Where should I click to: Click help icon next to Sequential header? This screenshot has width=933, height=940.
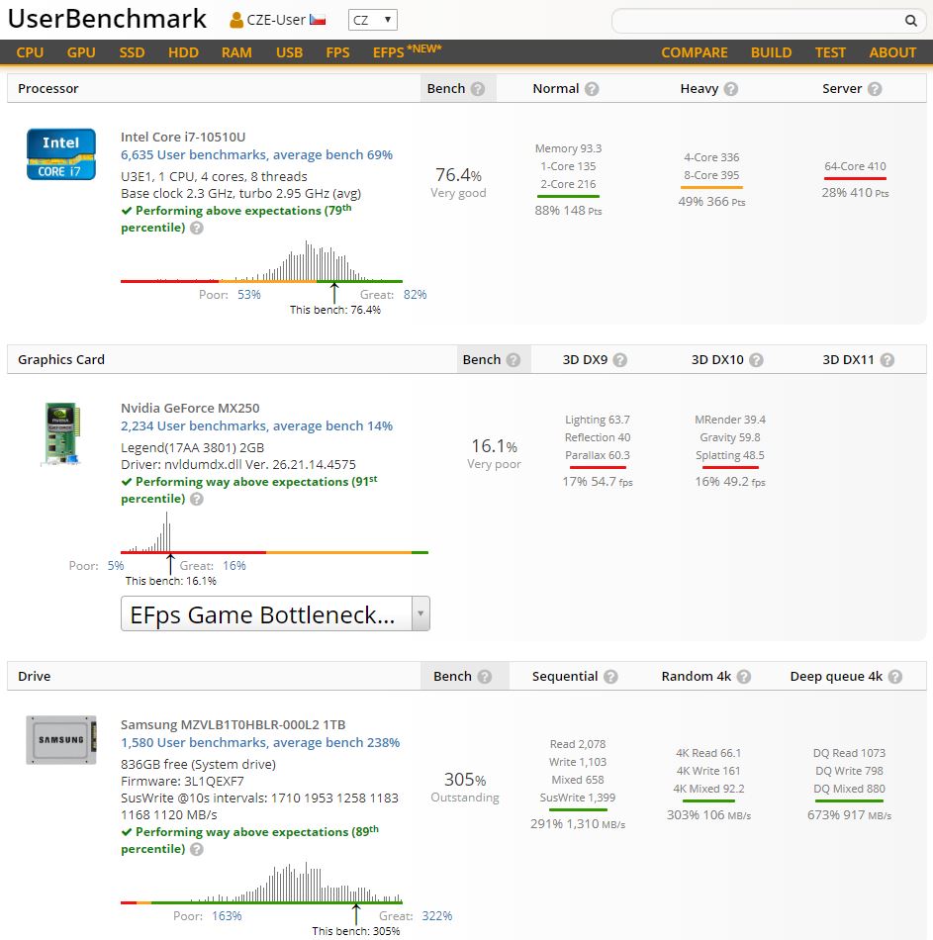pyautogui.click(x=610, y=677)
